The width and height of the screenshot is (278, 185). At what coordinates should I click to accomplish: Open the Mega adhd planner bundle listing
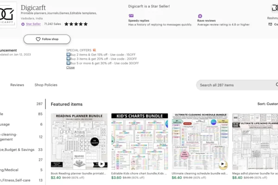(x=255, y=173)
